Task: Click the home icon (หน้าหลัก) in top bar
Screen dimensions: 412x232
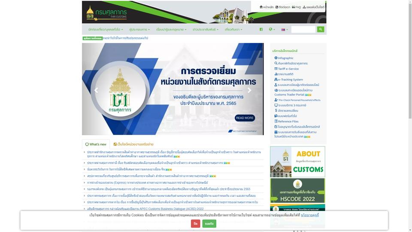Action: (267, 7)
